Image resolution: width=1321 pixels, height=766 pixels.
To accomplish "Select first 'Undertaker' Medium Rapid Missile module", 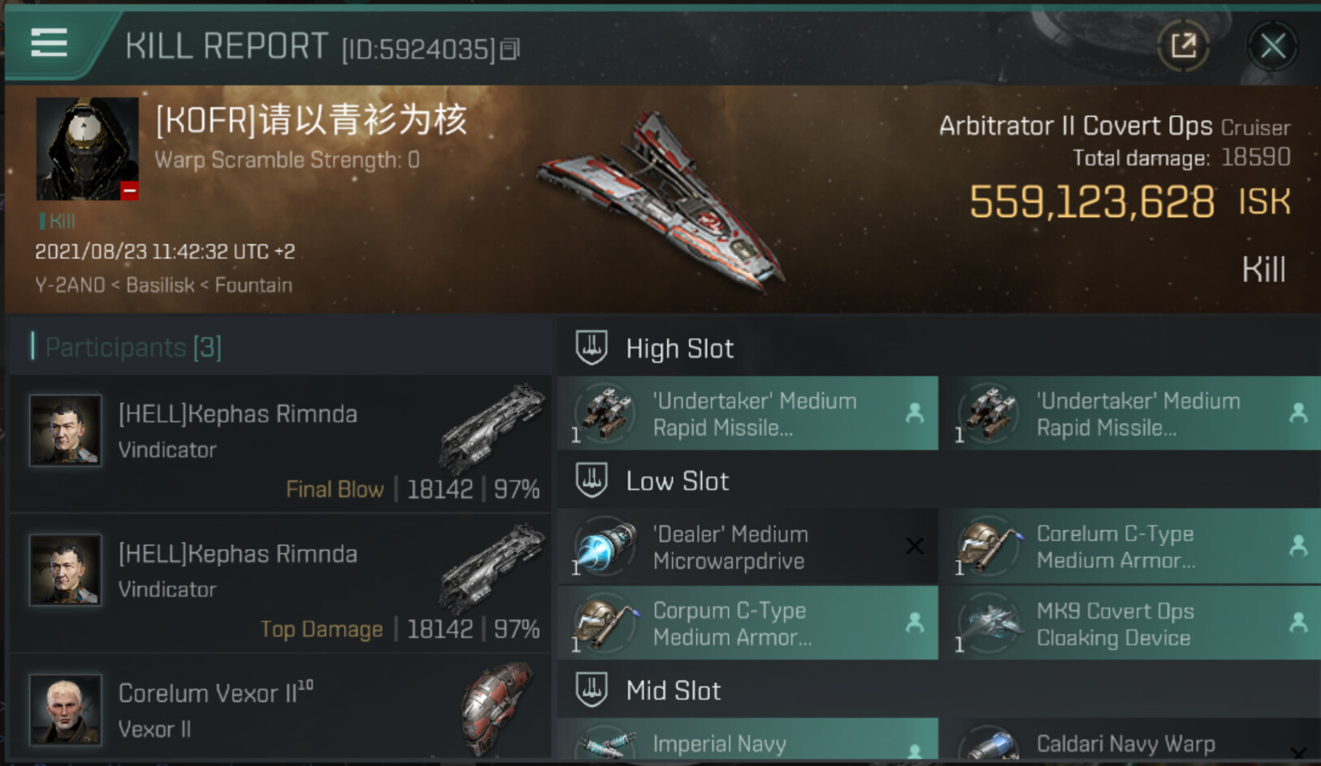I will (x=748, y=413).
